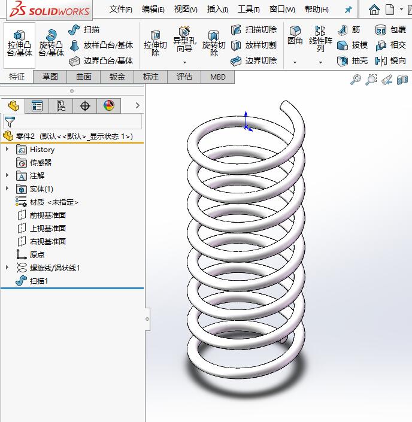This screenshot has height=422, width=412.
Task: Expand the 实体(1) solid bodies folder
Action: [7, 189]
